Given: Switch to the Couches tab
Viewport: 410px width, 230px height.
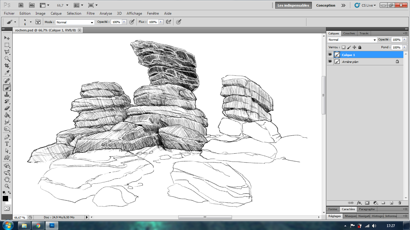Looking at the screenshot, I should 349,34.
